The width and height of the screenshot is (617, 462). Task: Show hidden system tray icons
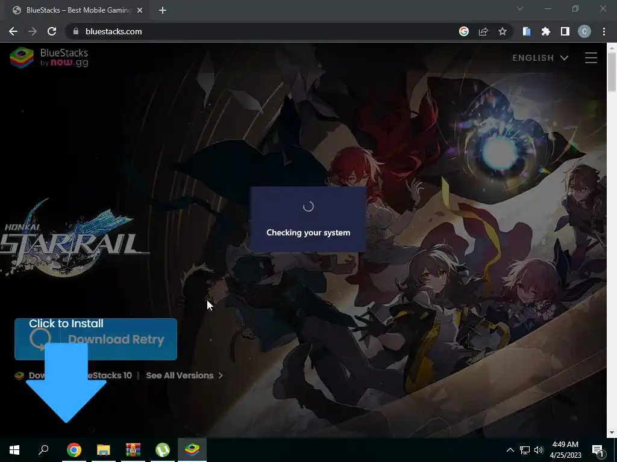tap(510, 450)
